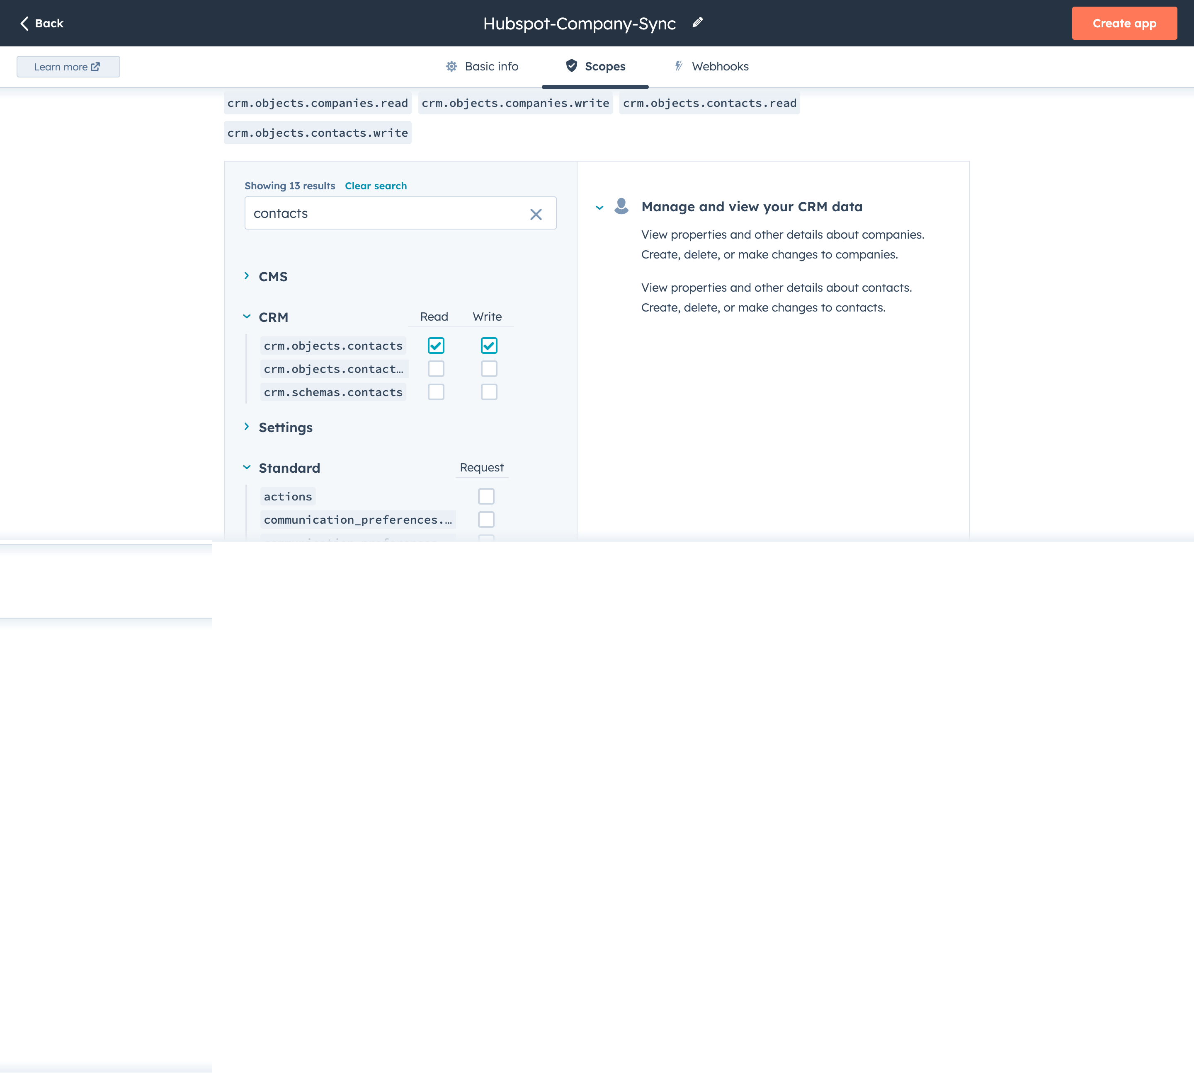This screenshot has height=1073, width=1194.
Task: Click the gear icon beside Basic info
Action: (451, 66)
